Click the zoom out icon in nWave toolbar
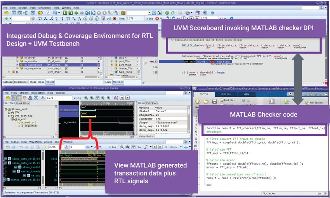This screenshot has height=198, width=330. (128, 147)
